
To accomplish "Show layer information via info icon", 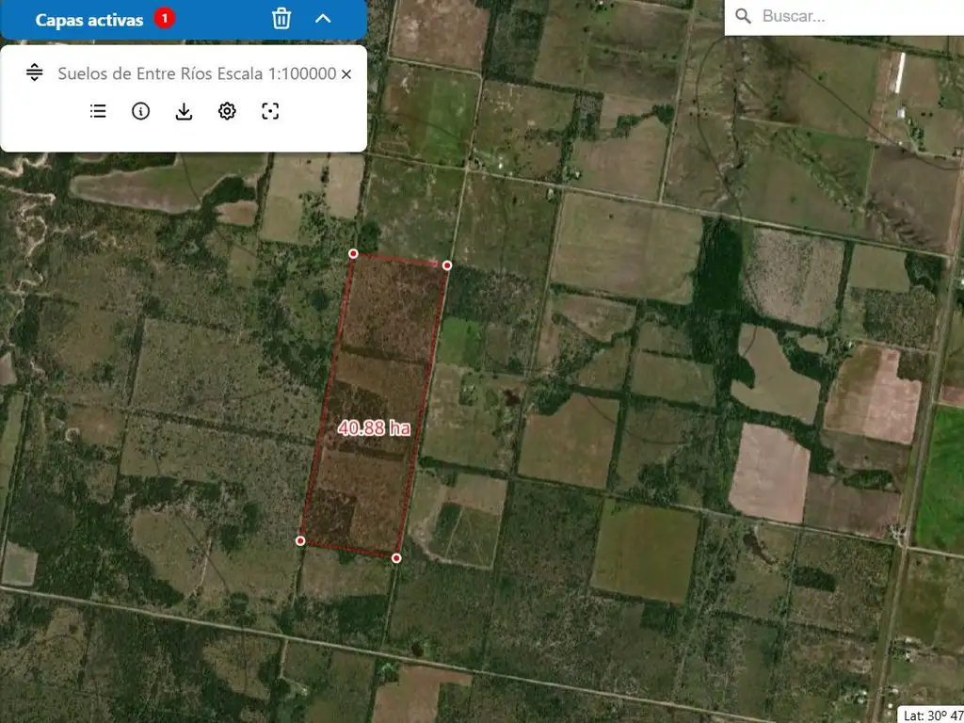I will pyautogui.click(x=140, y=111).
